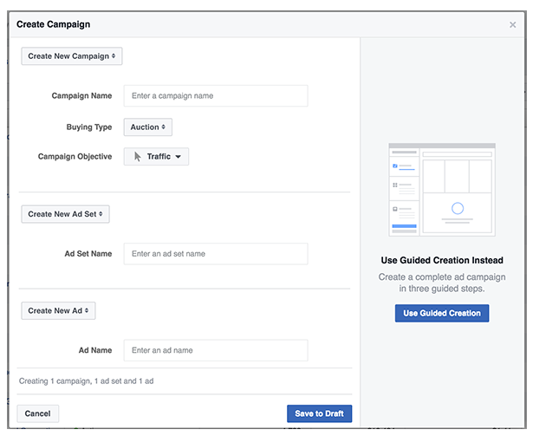Expand the Auction buying type dropdown

[x=148, y=127]
